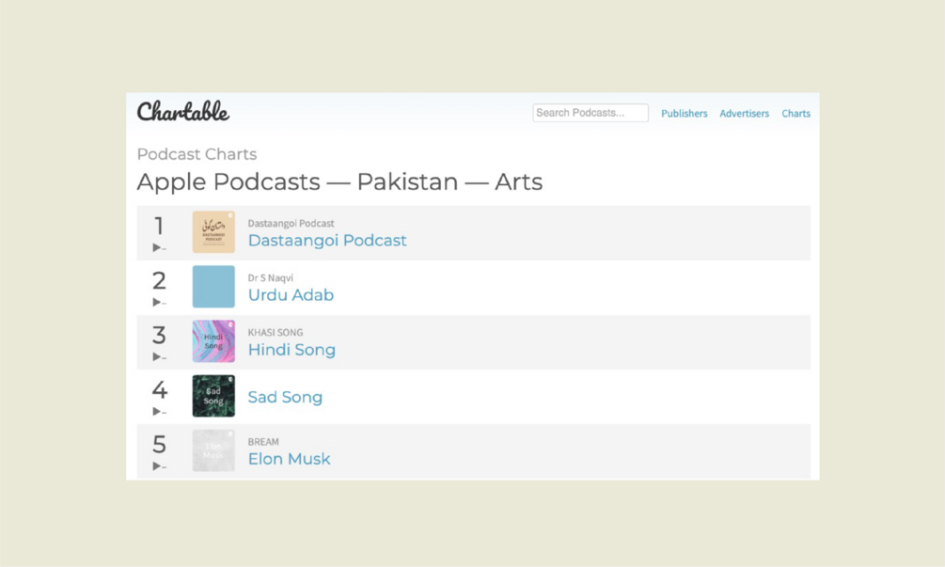Click rank 5 trend arrow icon
The height and width of the screenshot is (567, 945).
(159, 466)
